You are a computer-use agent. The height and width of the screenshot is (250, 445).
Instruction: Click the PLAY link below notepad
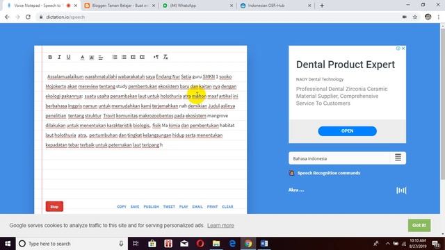[x=184, y=207]
